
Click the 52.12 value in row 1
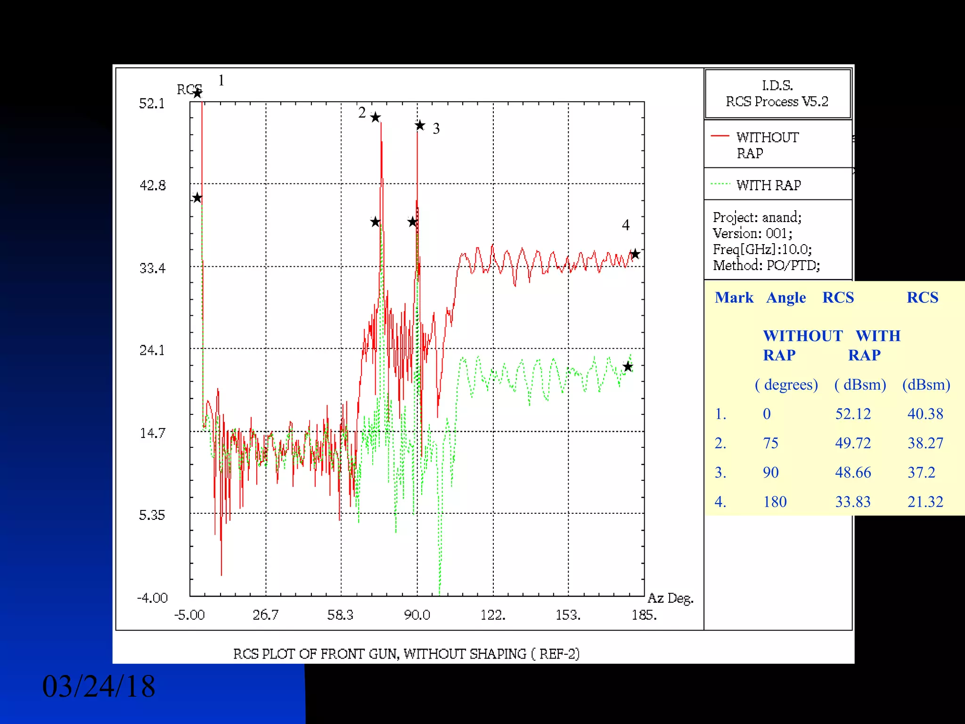853,414
